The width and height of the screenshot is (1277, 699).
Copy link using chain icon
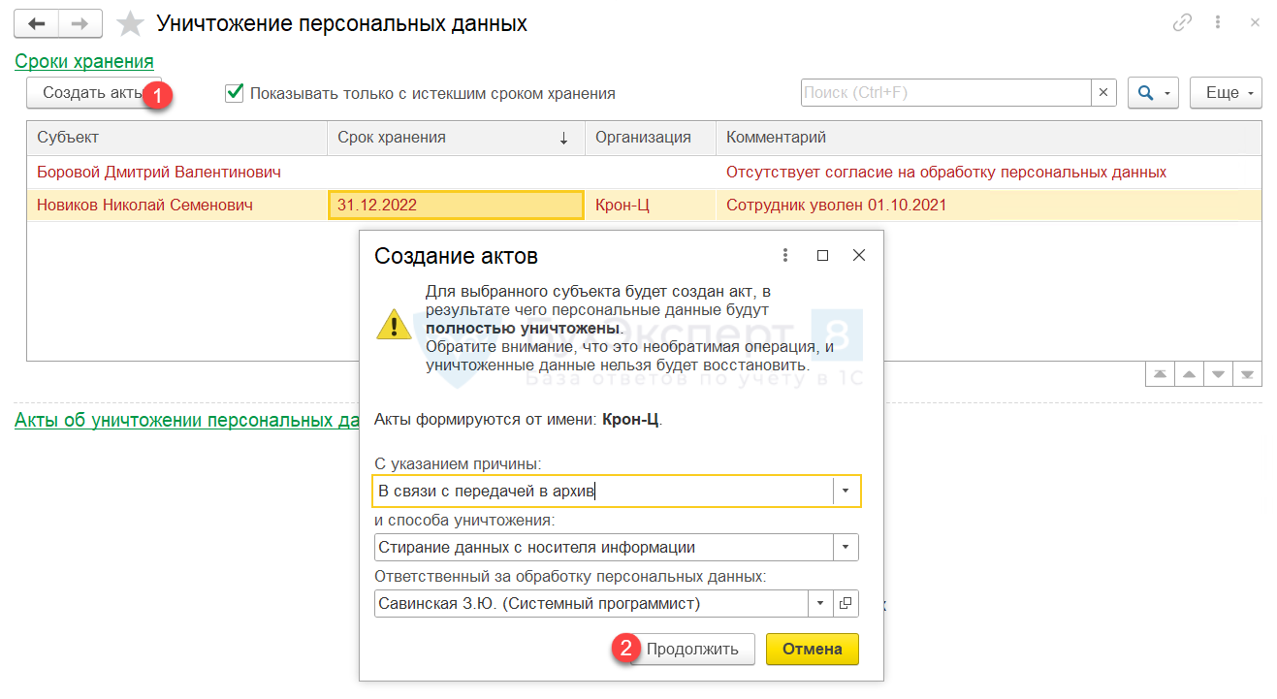1182,23
